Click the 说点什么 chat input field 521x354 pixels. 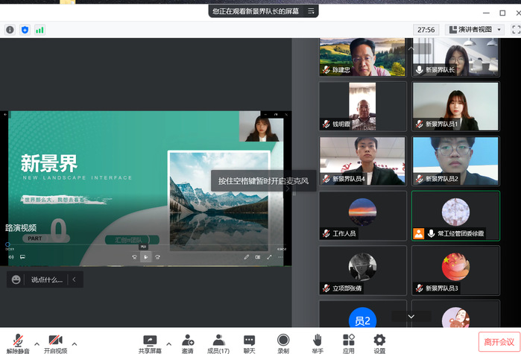pyautogui.click(x=46, y=279)
